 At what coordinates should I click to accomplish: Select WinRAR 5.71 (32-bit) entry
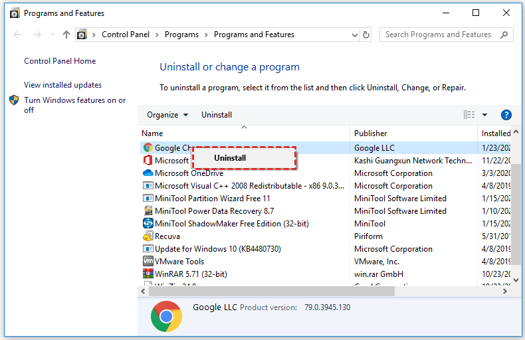pyautogui.click(x=191, y=274)
